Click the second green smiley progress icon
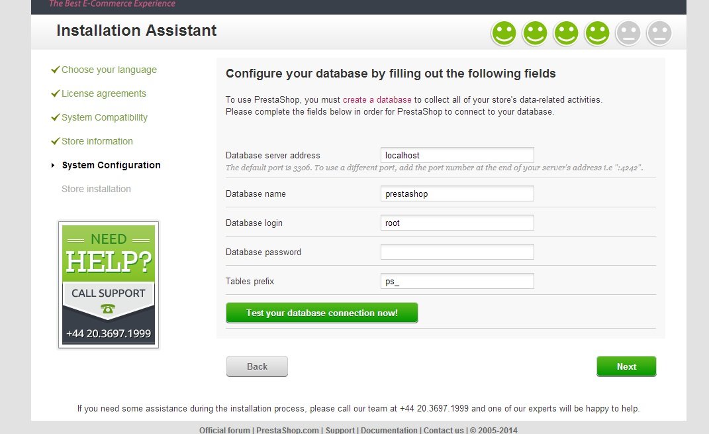709x434 pixels. (x=535, y=33)
